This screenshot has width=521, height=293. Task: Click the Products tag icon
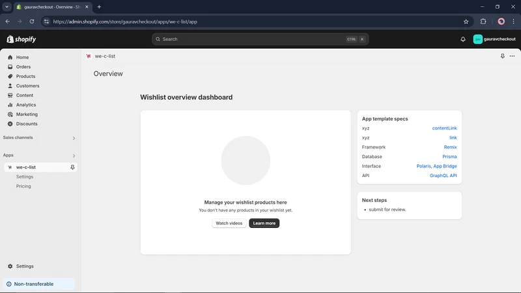click(10, 76)
